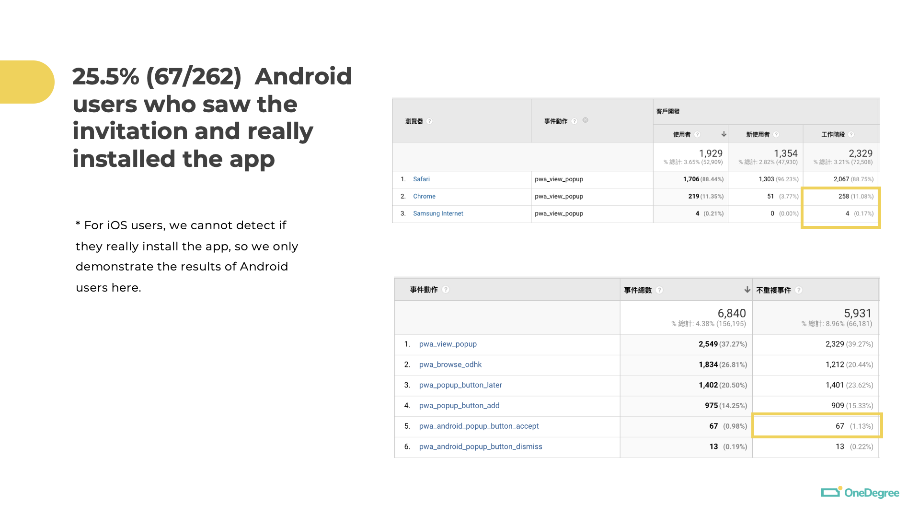Remove the 事件動作 secondary dimension via x icon
This screenshot has width=919, height=517.
(x=585, y=120)
